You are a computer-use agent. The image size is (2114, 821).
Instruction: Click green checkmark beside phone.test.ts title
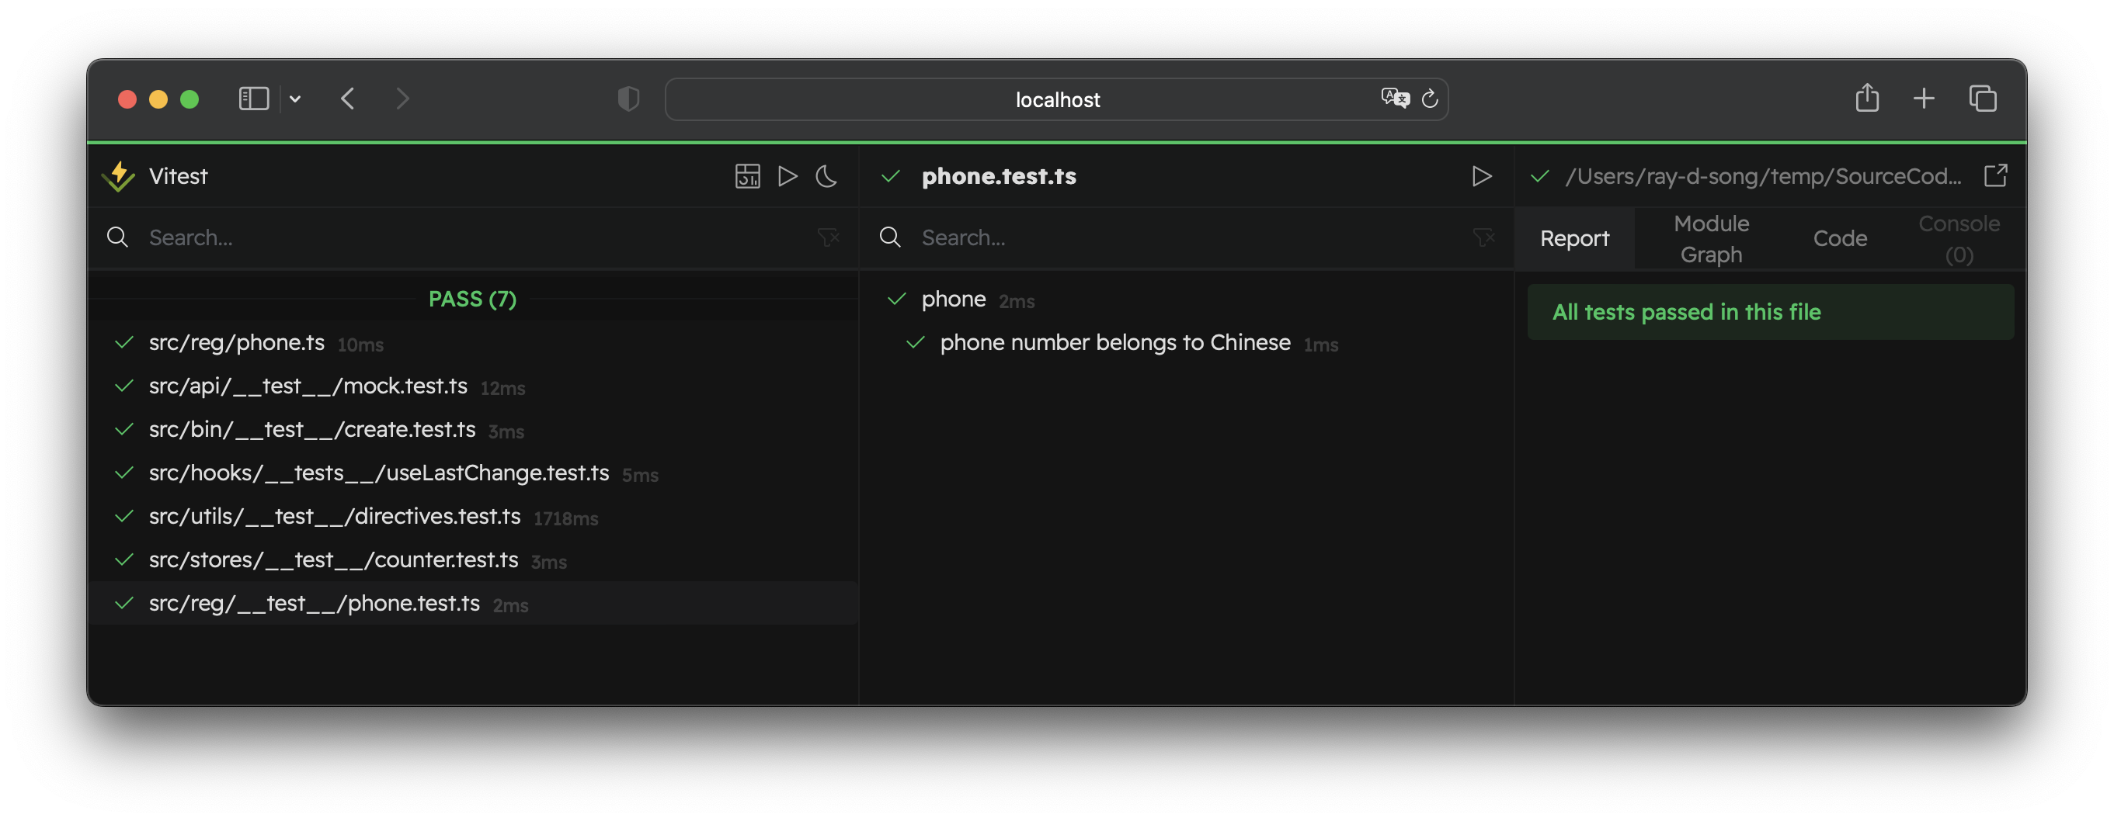[890, 176]
